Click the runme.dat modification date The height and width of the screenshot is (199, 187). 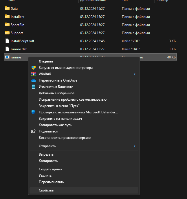pos(92,49)
